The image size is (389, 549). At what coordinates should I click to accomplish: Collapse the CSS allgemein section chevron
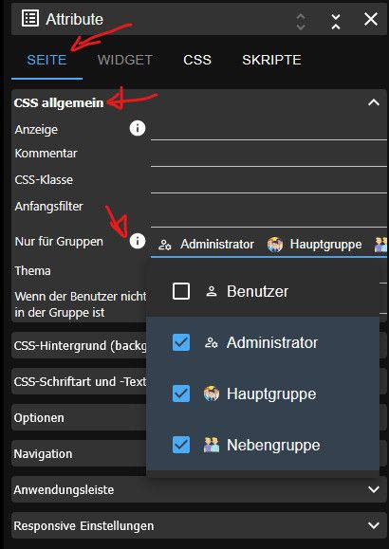(x=374, y=102)
